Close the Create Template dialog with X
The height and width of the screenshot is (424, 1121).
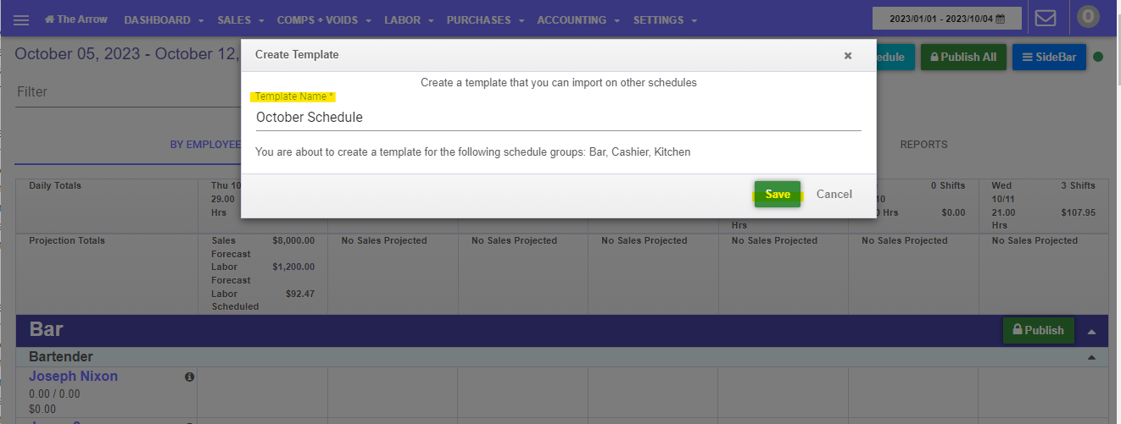click(847, 55)
